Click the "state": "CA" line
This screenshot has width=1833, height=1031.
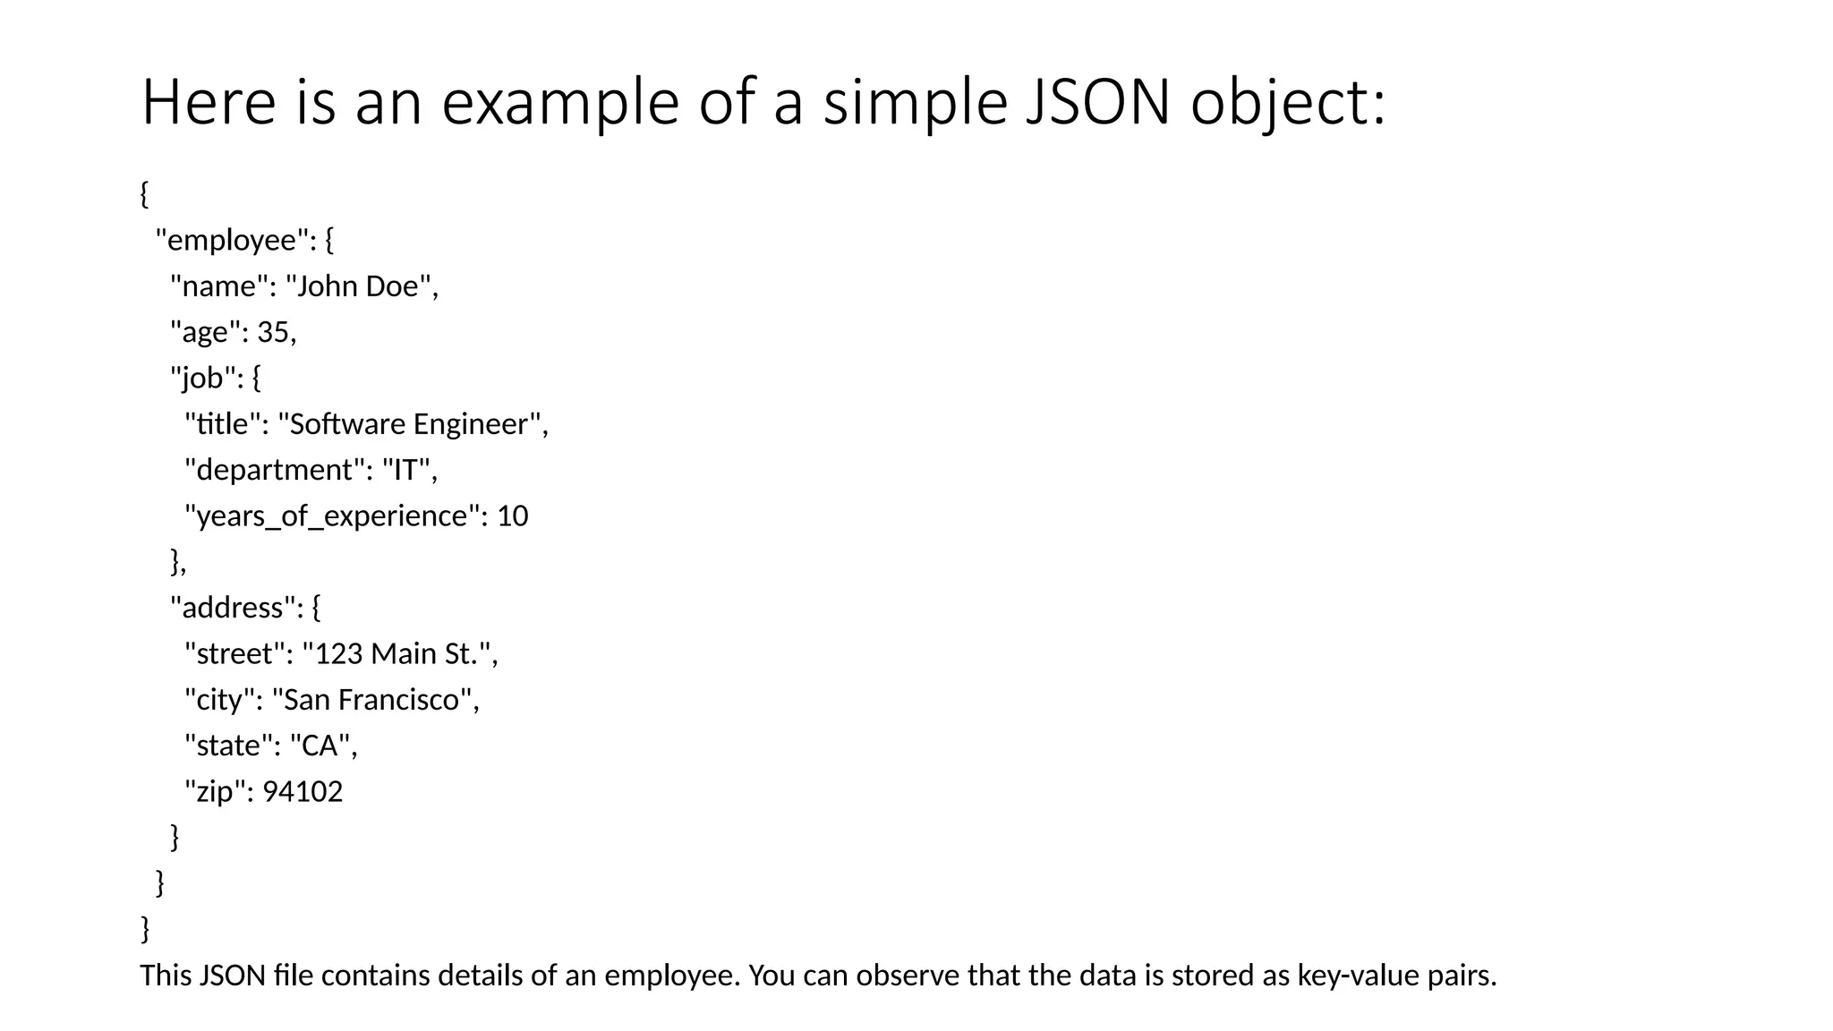pyautogui.click(x=270, y=746)
